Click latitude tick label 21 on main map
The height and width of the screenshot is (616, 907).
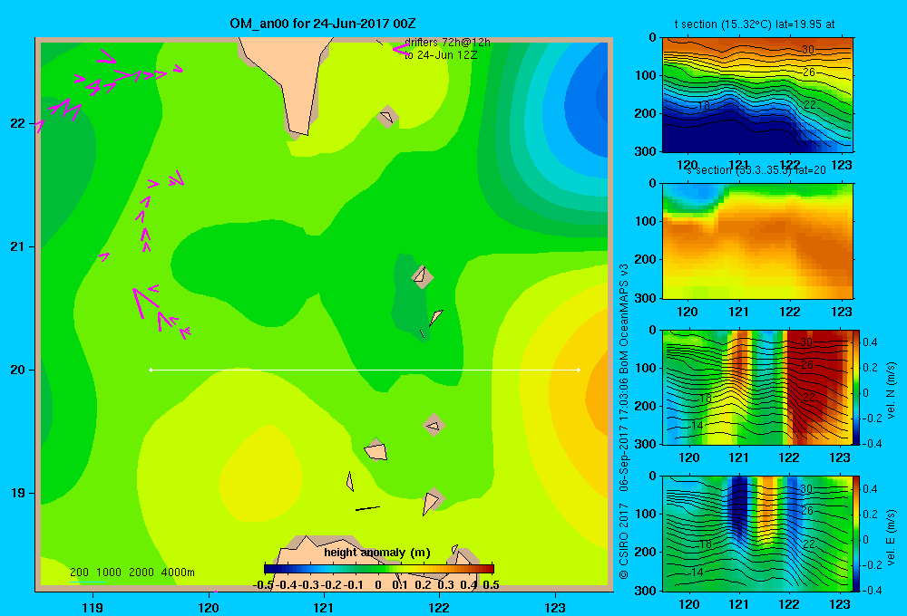point(18,246)
